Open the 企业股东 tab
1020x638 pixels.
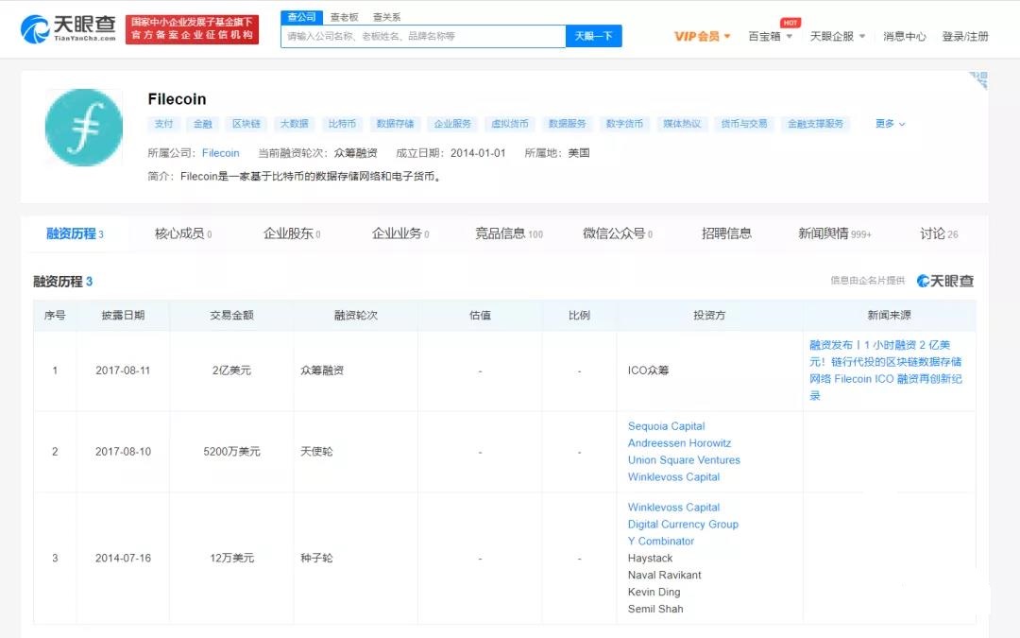[x=292, y=233]
